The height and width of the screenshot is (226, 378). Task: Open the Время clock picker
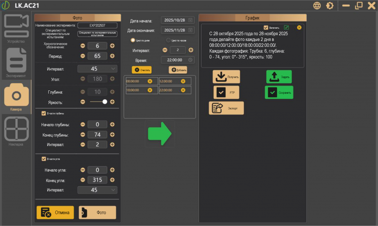point(190,60)
